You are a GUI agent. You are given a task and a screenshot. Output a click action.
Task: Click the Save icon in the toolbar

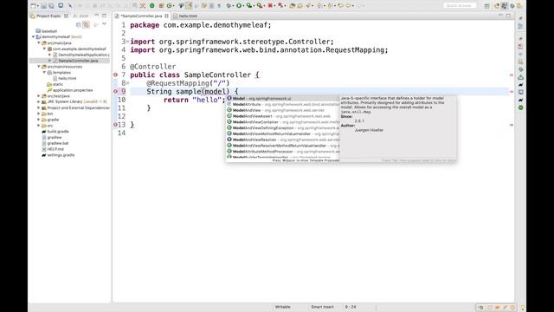(44, 6)
